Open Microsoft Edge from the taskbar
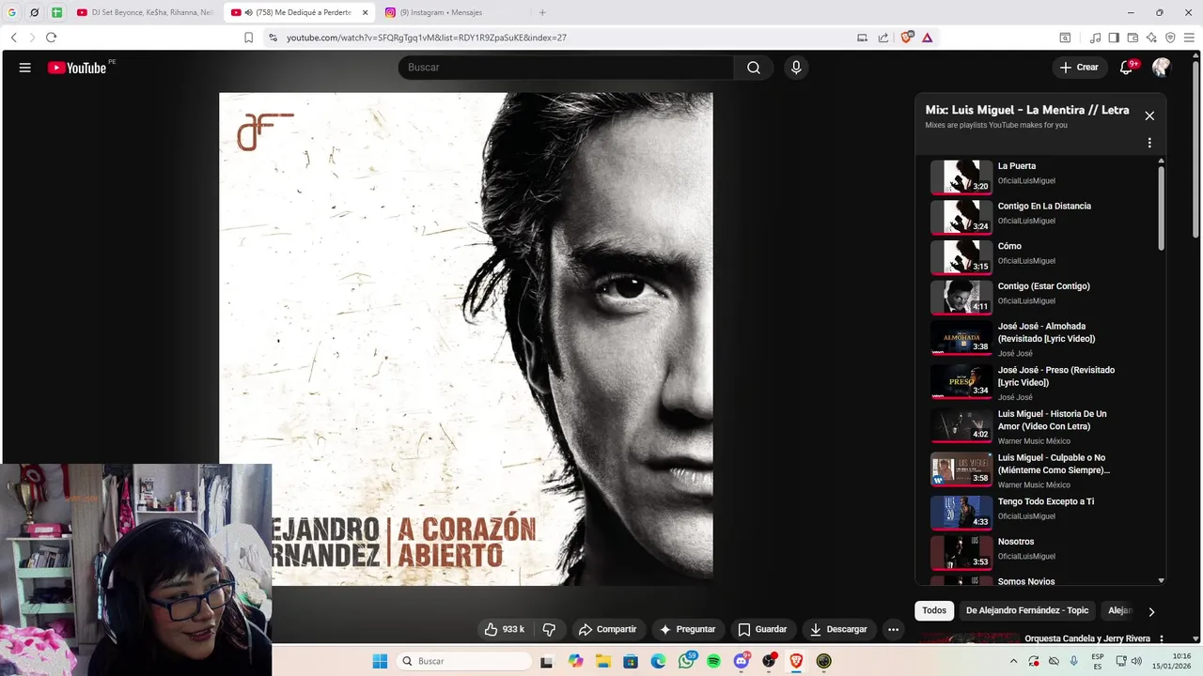 (658, 661)
